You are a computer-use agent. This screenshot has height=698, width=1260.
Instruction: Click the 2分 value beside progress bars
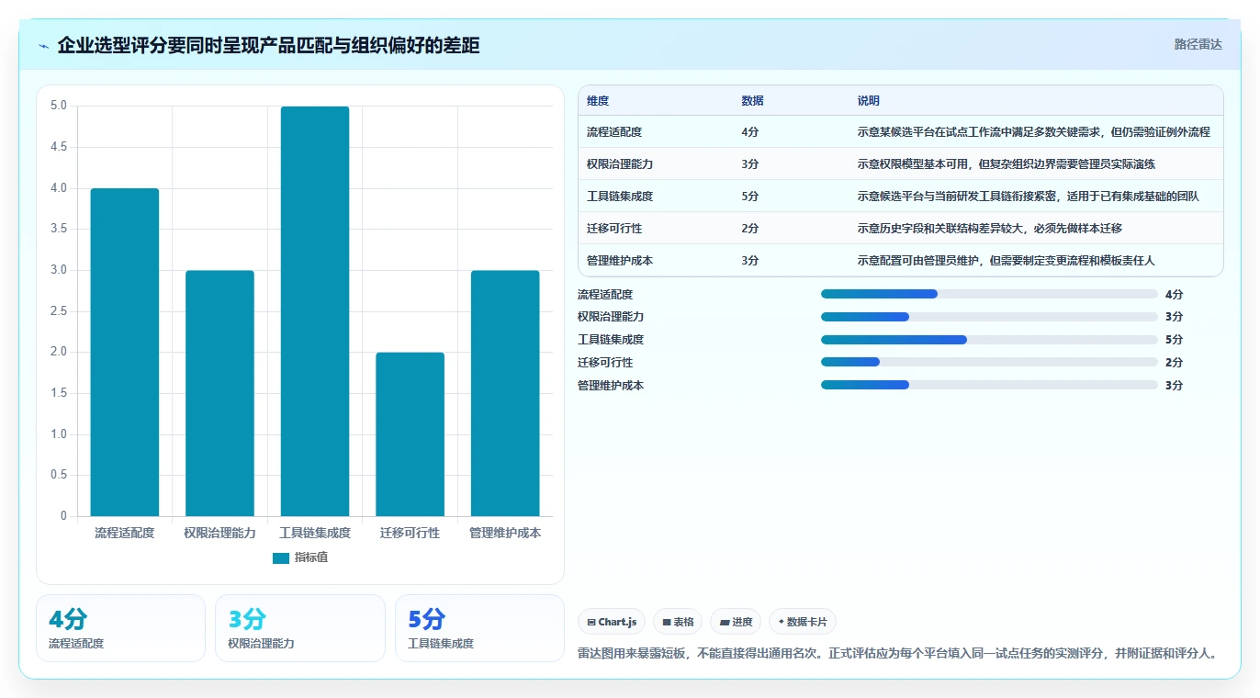(1174, 363)
